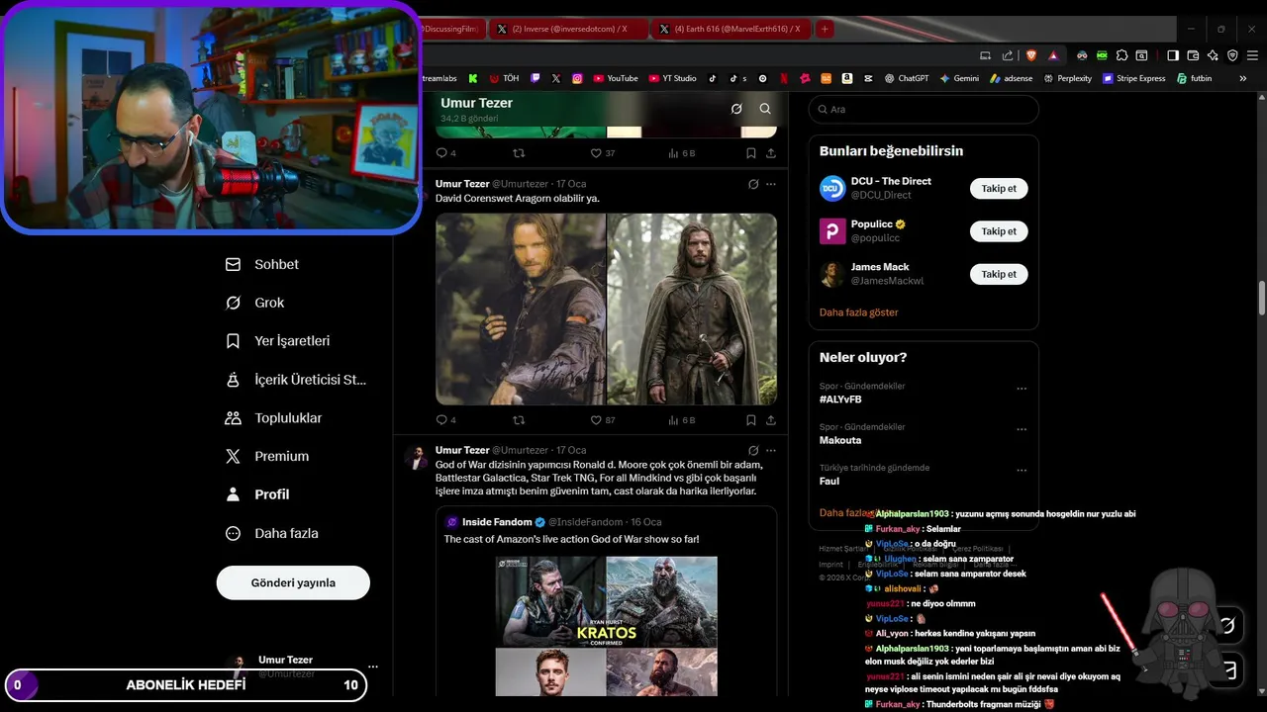Screen dimensions: 1267x712
Task: Open the Makouta trending topic
Action: click(x=840, y=440)
